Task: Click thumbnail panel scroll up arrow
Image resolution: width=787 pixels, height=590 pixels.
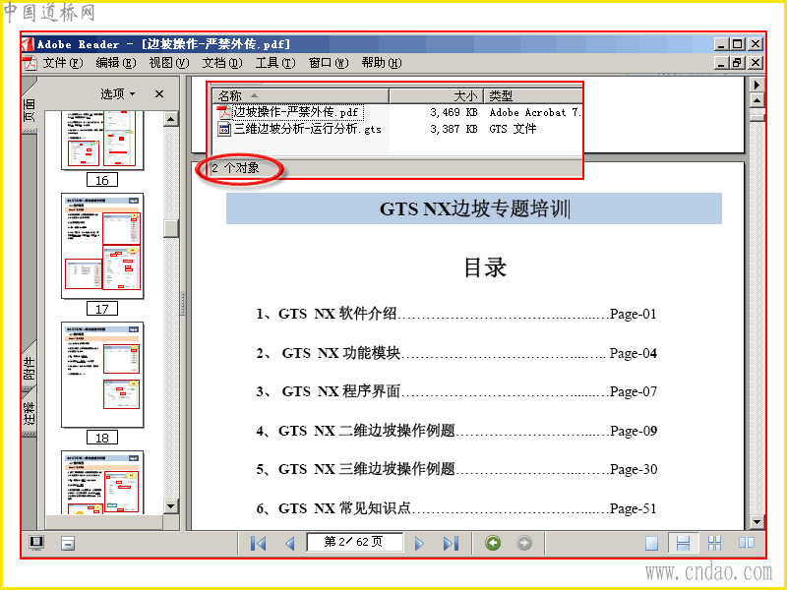Action: 170,119
